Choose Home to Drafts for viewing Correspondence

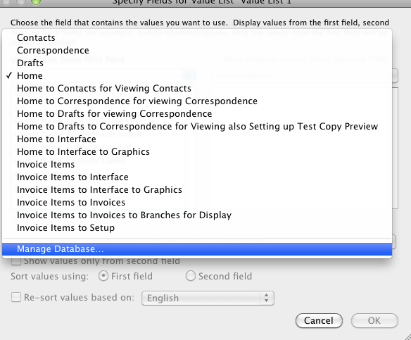pyautogui.click(x=197, y=114)
